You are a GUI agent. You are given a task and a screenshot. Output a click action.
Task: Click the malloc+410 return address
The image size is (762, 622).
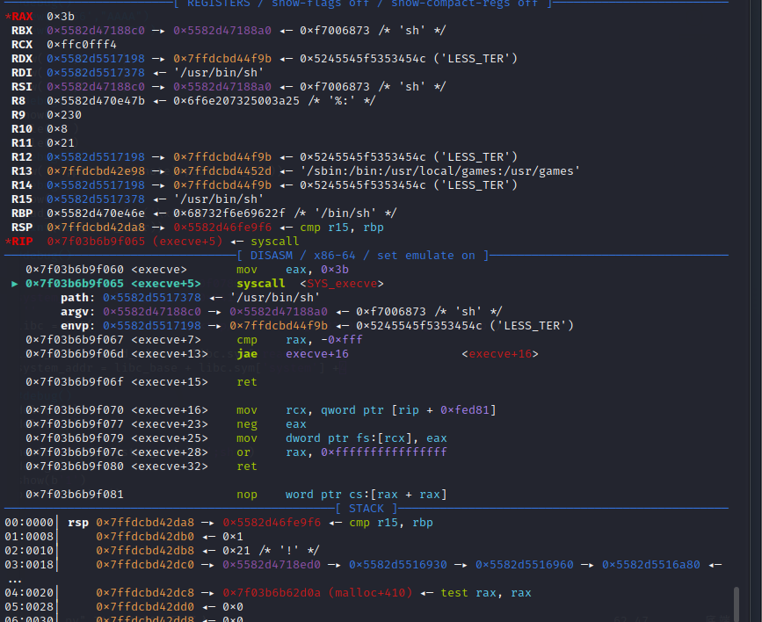[317, 593]
